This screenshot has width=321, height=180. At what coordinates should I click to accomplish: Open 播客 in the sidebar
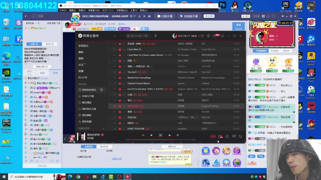click(81, 52)
